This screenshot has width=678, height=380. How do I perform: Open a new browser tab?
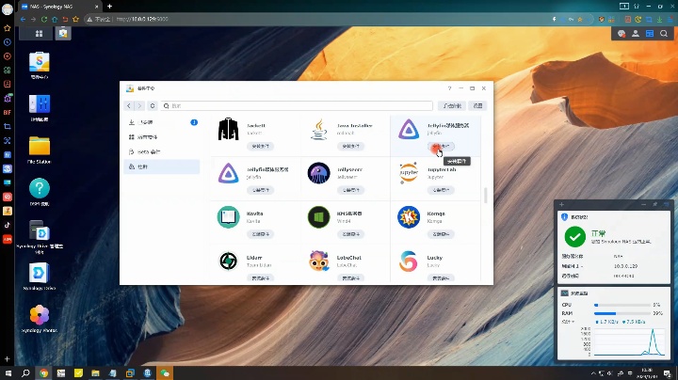(109, 6)
